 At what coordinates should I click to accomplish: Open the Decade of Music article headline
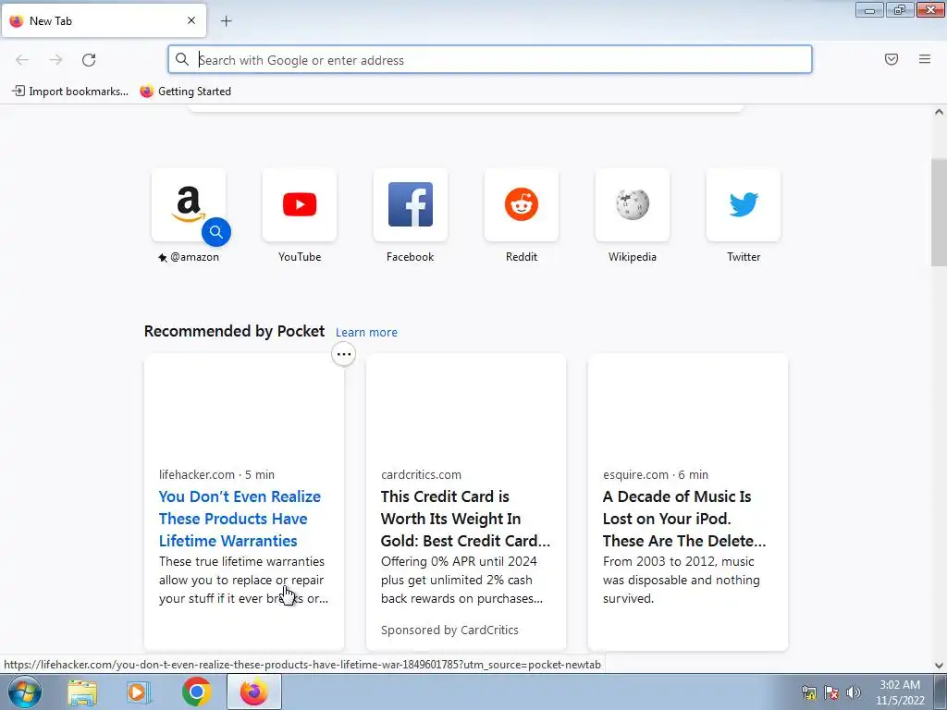[x=684, y=519]
